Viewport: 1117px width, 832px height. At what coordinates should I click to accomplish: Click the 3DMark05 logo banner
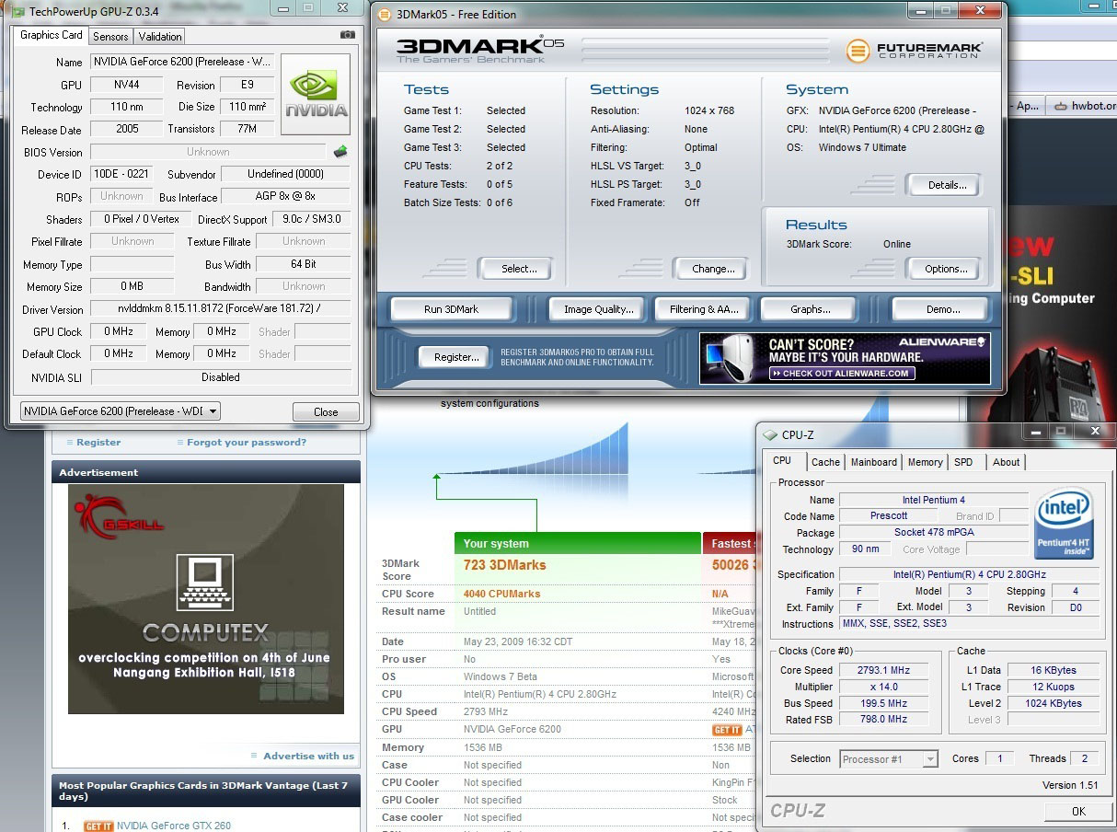click(480, 50)
